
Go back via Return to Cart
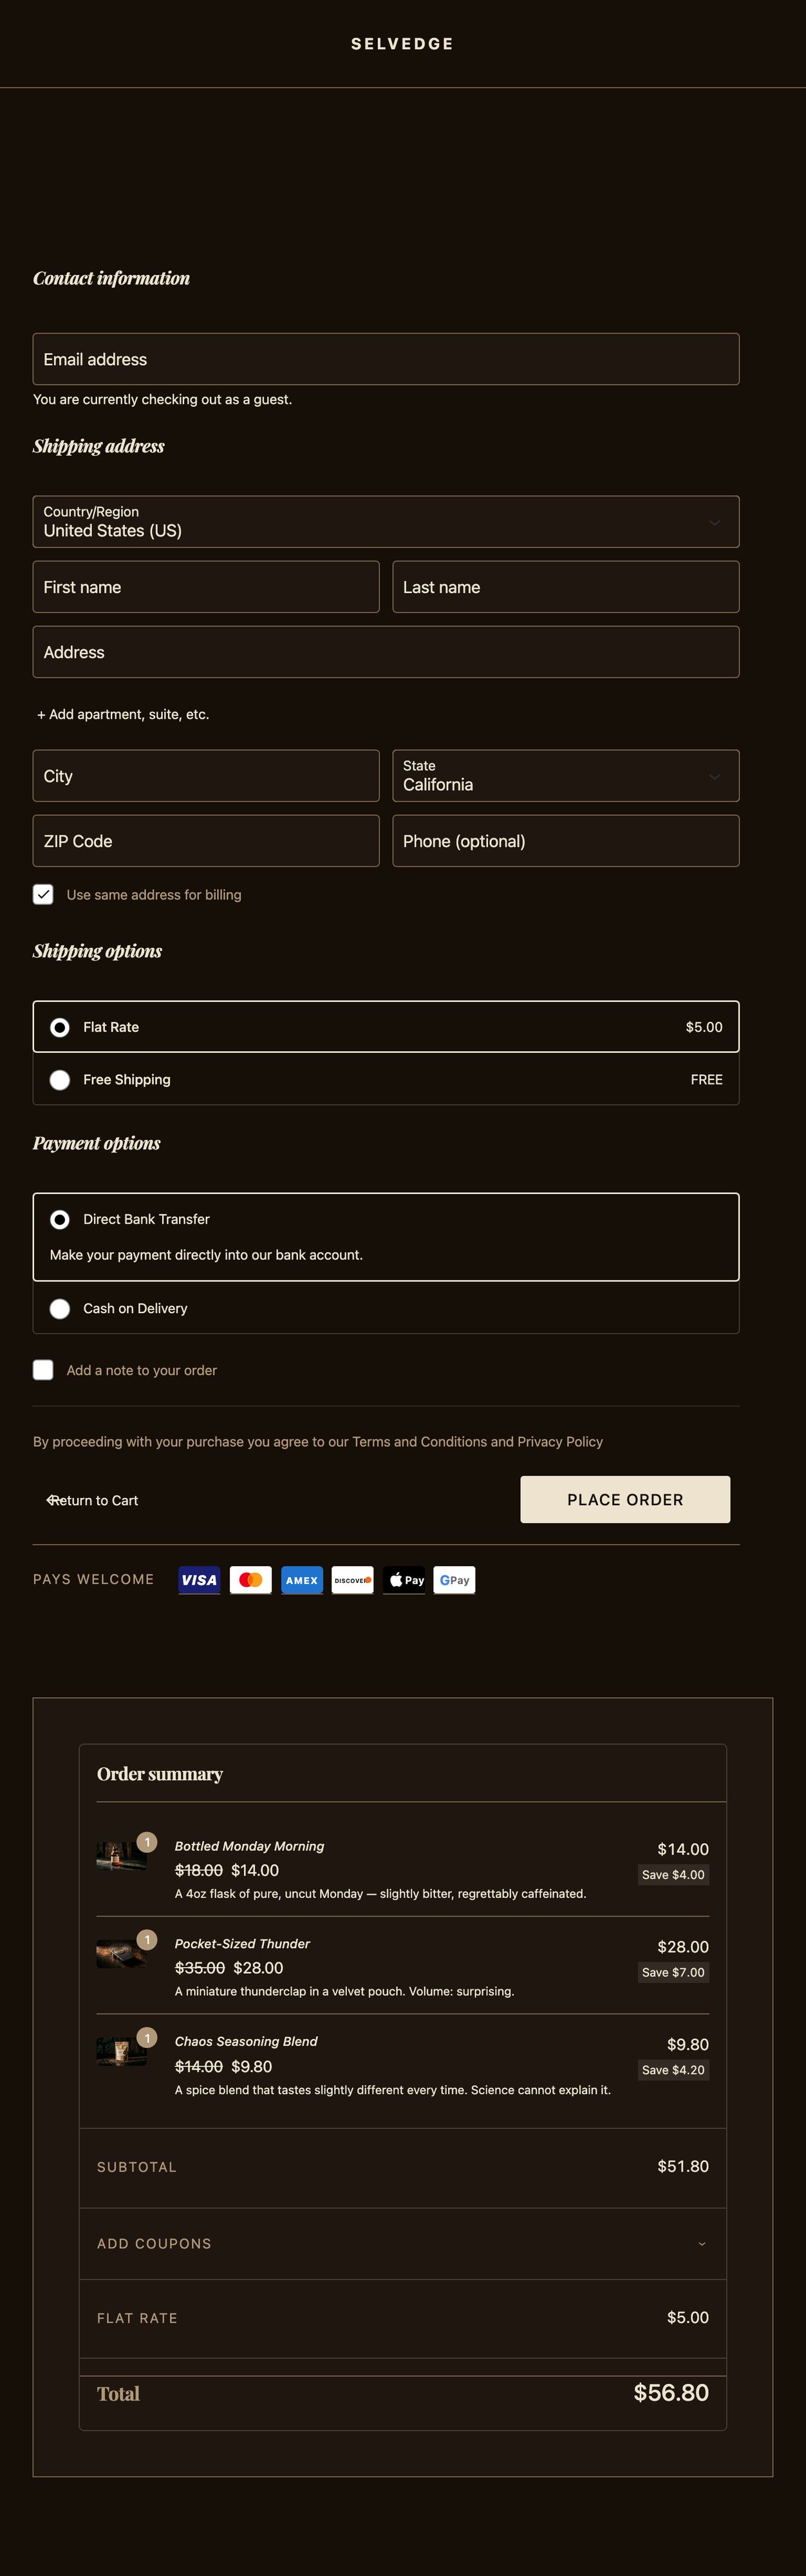click(93, 1501)
